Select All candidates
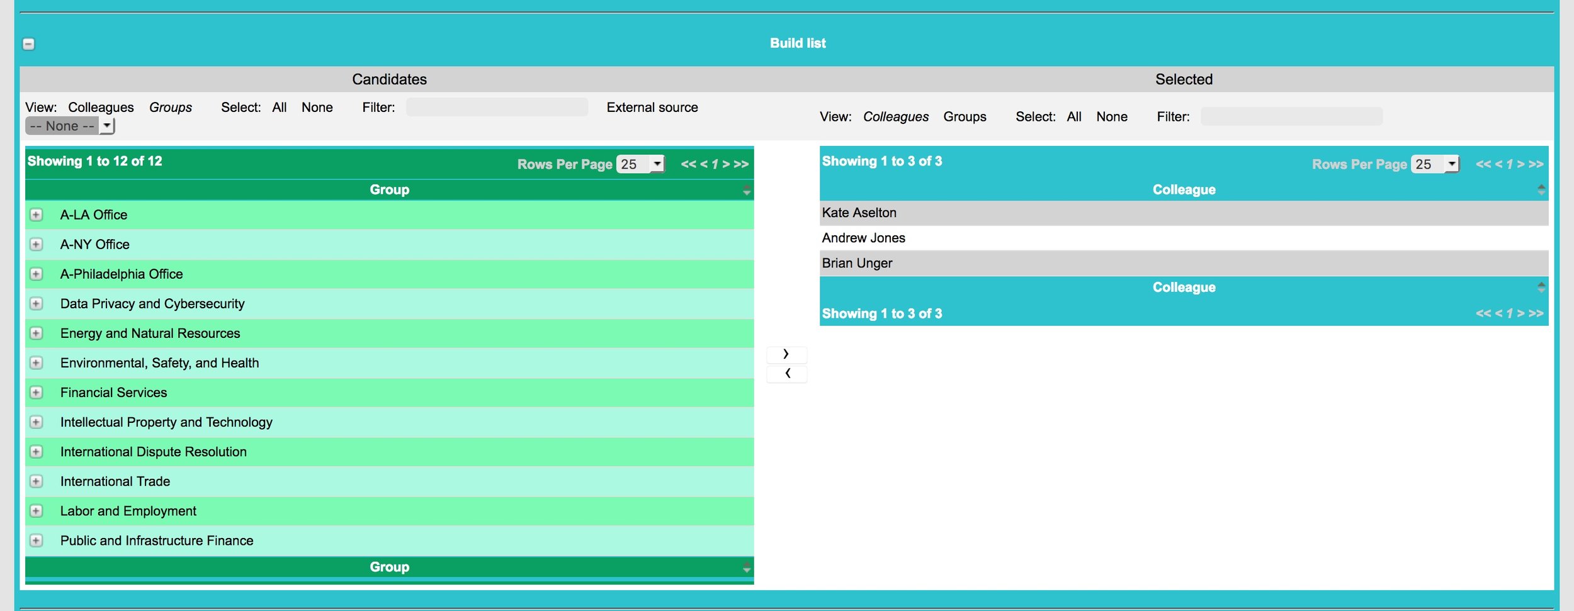Viewport: 1574px width, 611px height. (280, 108)
